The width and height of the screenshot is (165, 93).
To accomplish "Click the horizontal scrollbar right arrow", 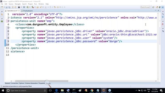I will (x=156, y=81).
